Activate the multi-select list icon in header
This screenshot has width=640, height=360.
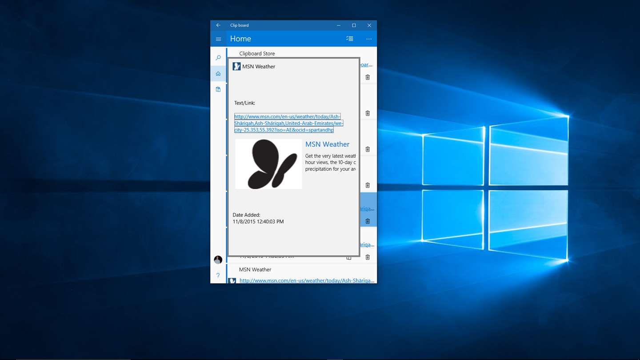350,39
